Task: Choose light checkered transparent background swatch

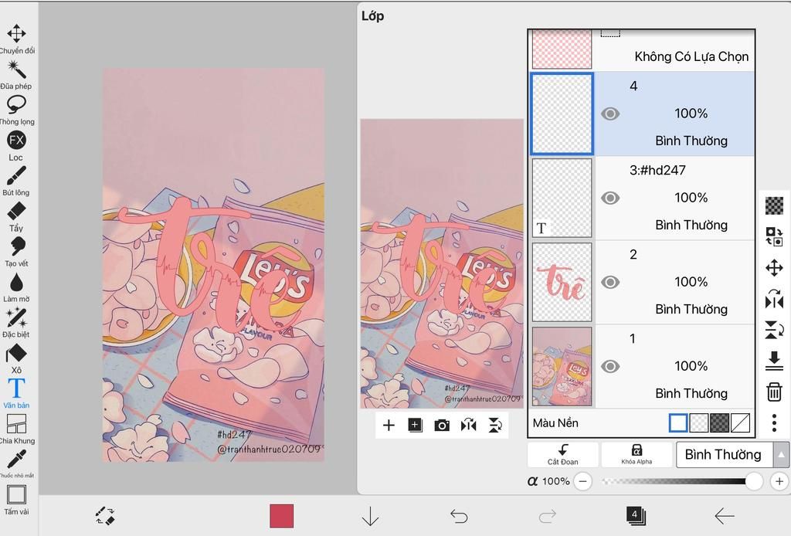Action: click(698, 423)
